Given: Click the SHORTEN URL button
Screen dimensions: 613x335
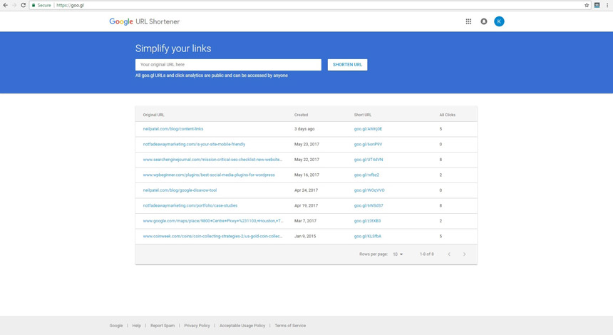Looking at the screenshot, I should [x=347, y=65].
